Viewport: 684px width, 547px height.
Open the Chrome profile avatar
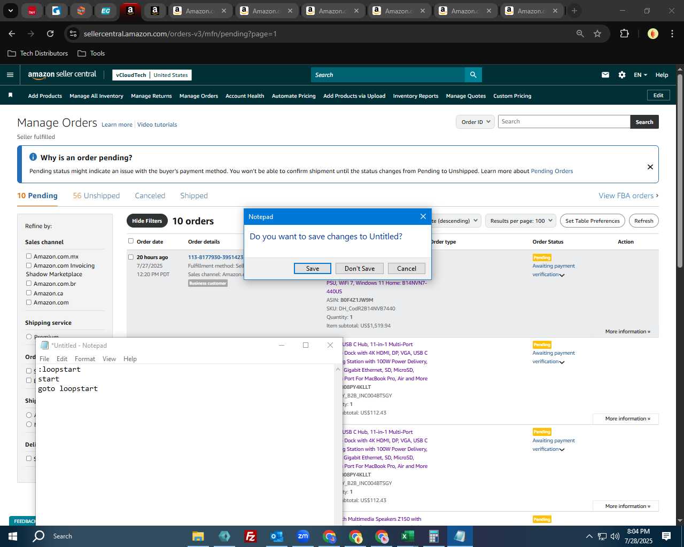(652, 34)
